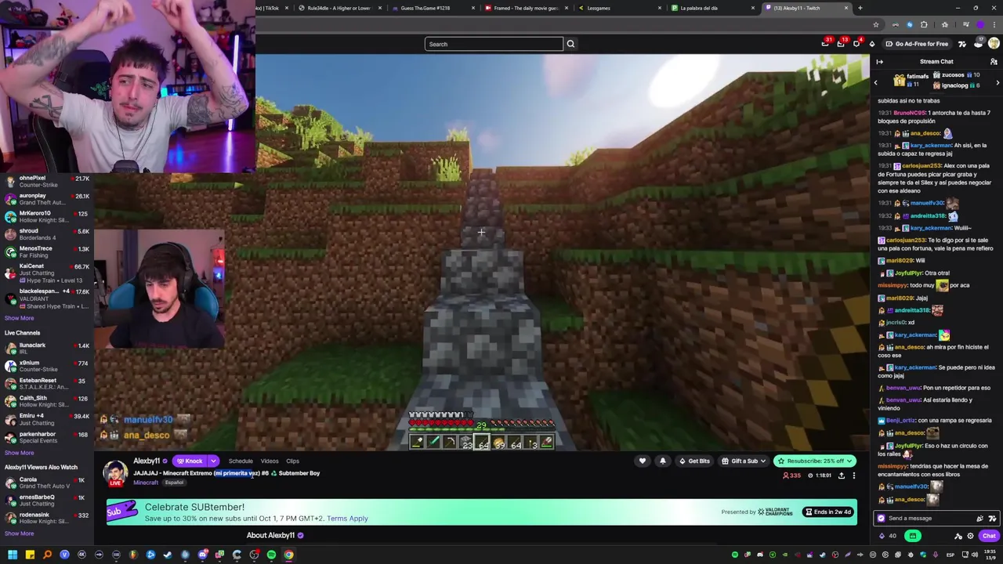Open the Clips tab
This screenshot has width=1003, height=564.
pyautogui.click(x=292, y=461)
